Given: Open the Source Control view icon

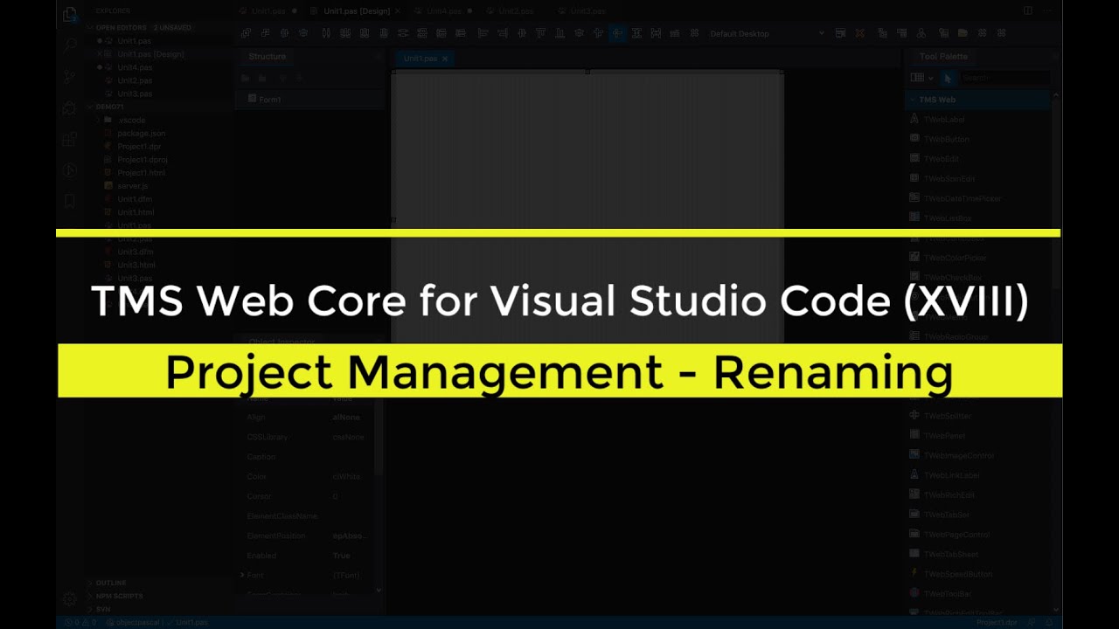Looking at the screenshot, I should 70,77.
